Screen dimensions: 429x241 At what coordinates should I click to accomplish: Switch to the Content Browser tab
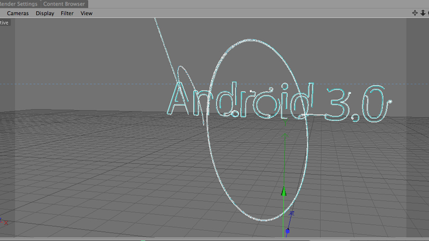pyautogui.click(x=64, y=4)
